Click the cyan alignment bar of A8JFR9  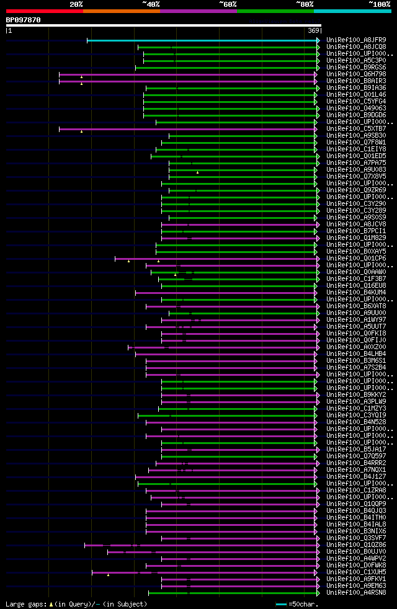point(203,40)
